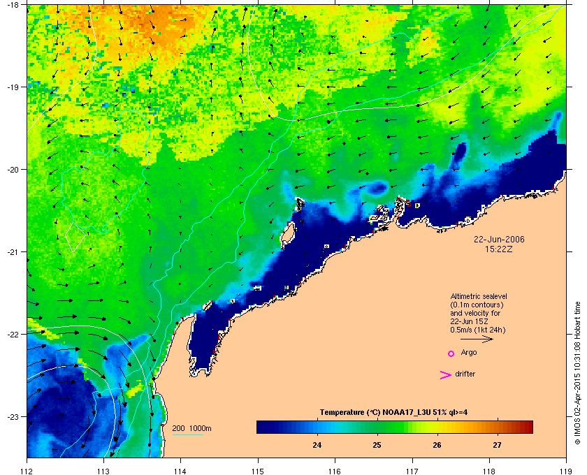Click the latitude axis label -21
Image resolution: width=587 pixels, height=475 pixels.
12,252
